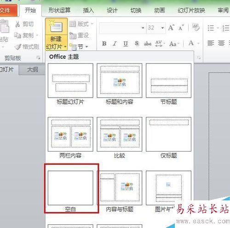Increase font size with large A

[x=171, y=28]
